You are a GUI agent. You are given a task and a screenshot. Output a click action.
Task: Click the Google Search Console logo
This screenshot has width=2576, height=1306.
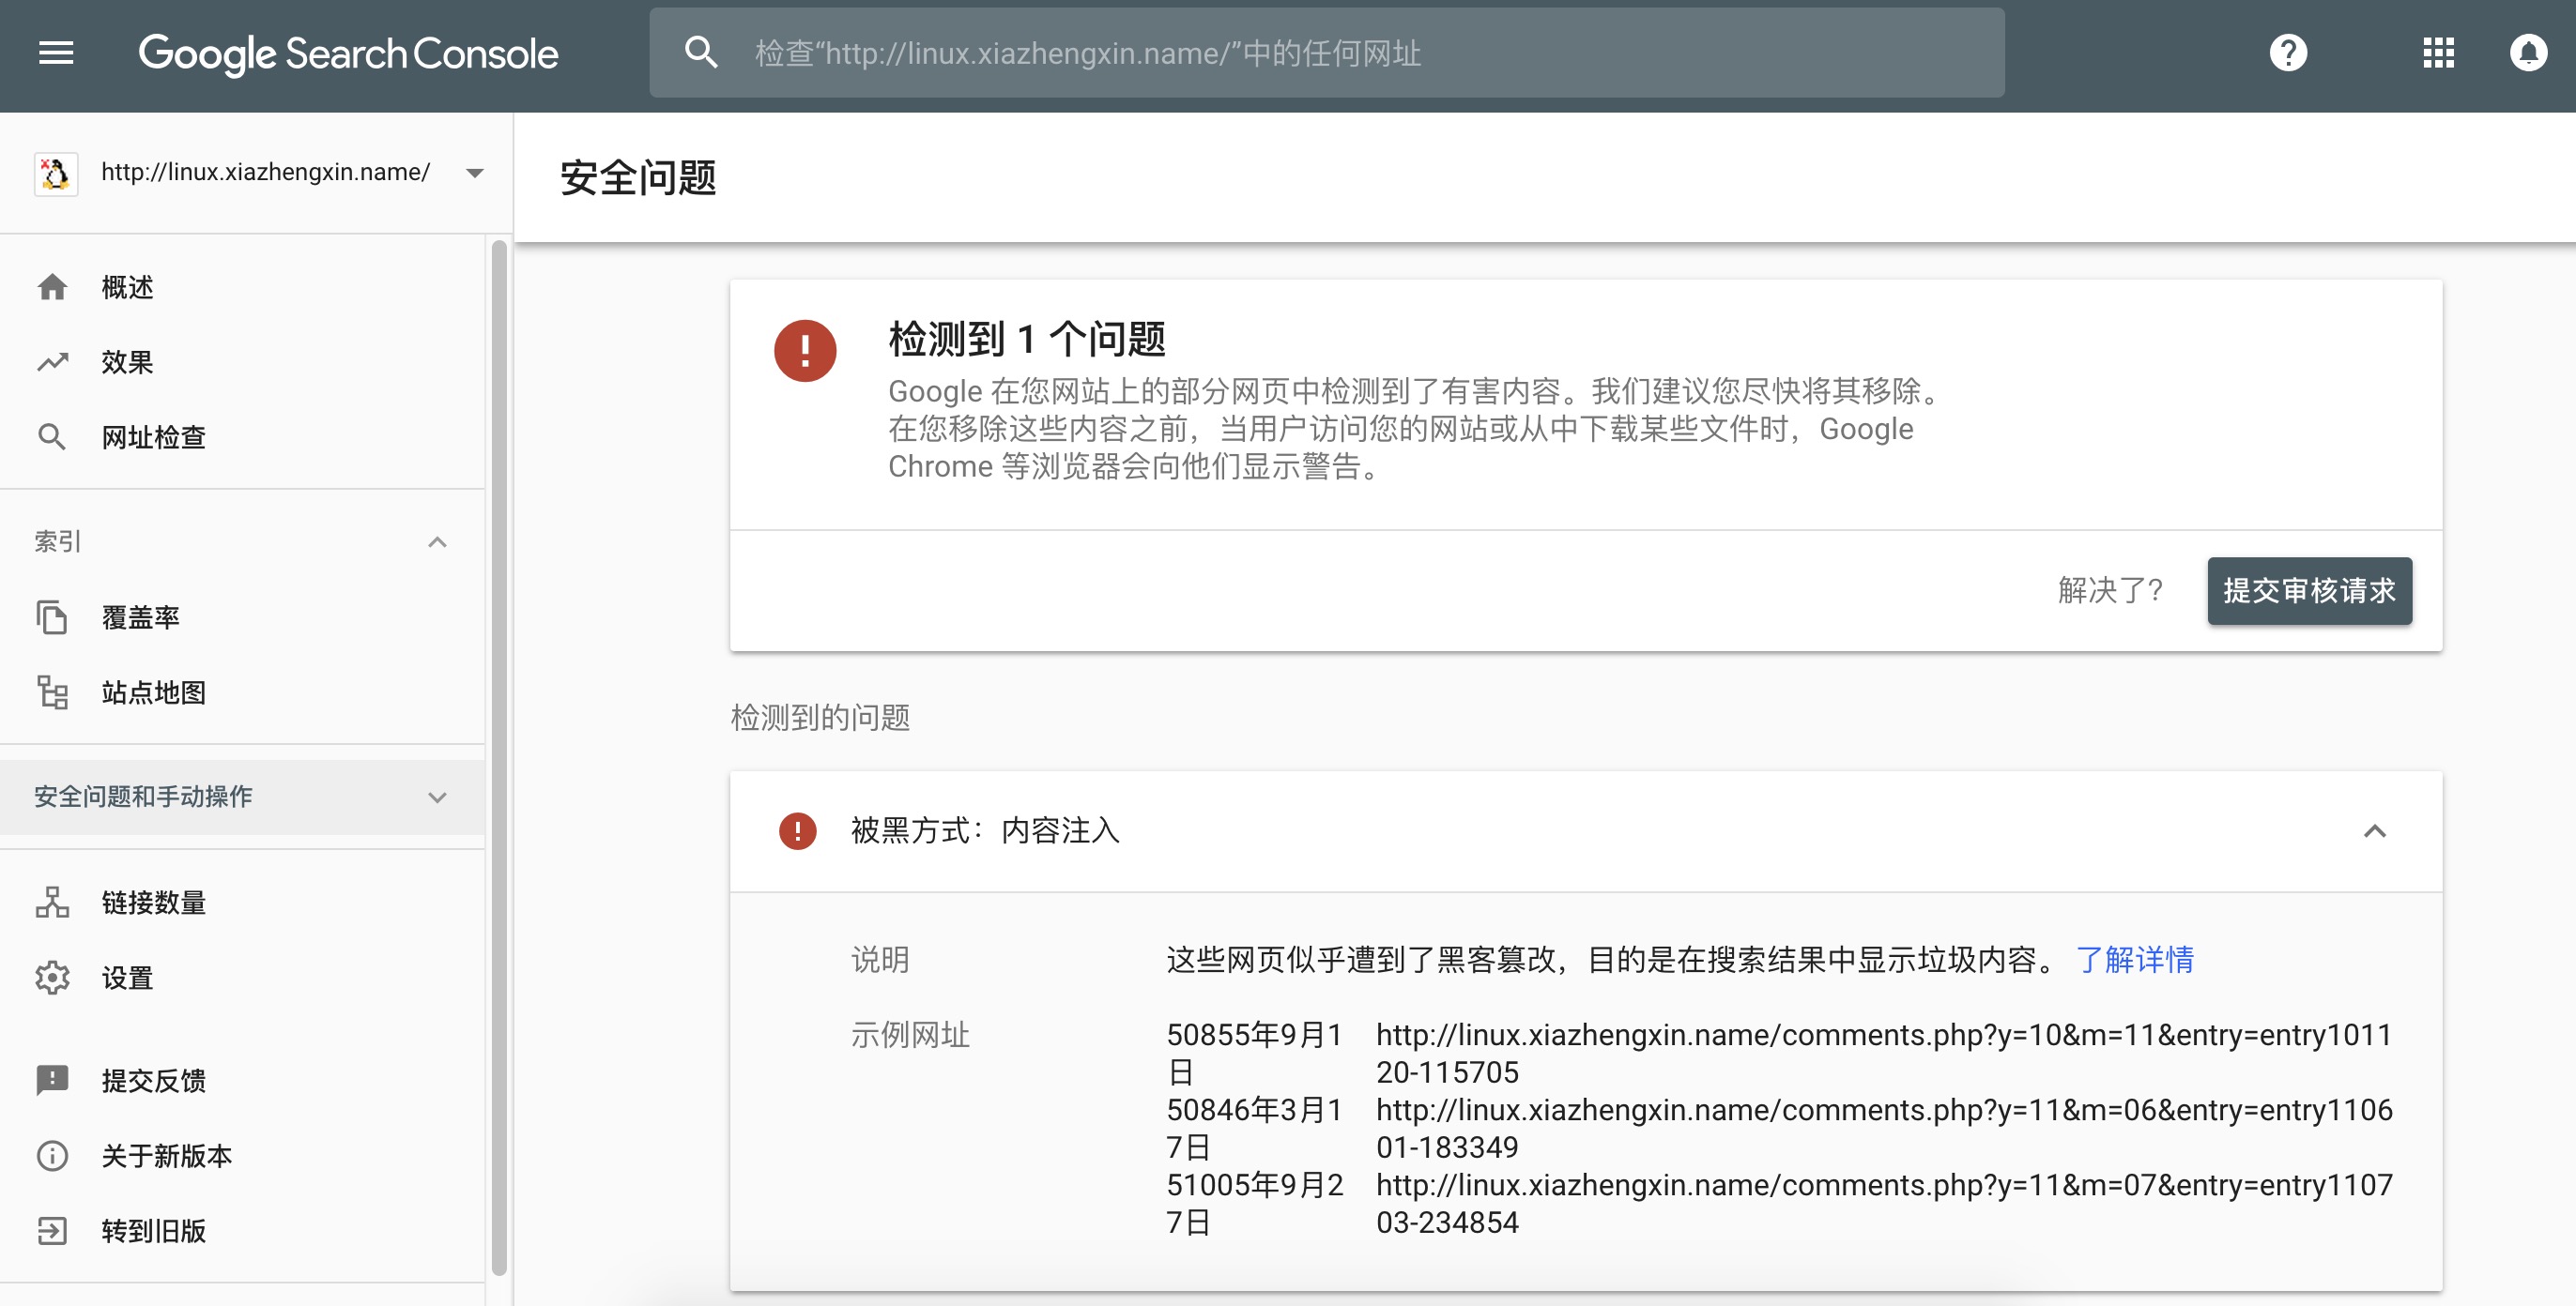pos(347,52)
